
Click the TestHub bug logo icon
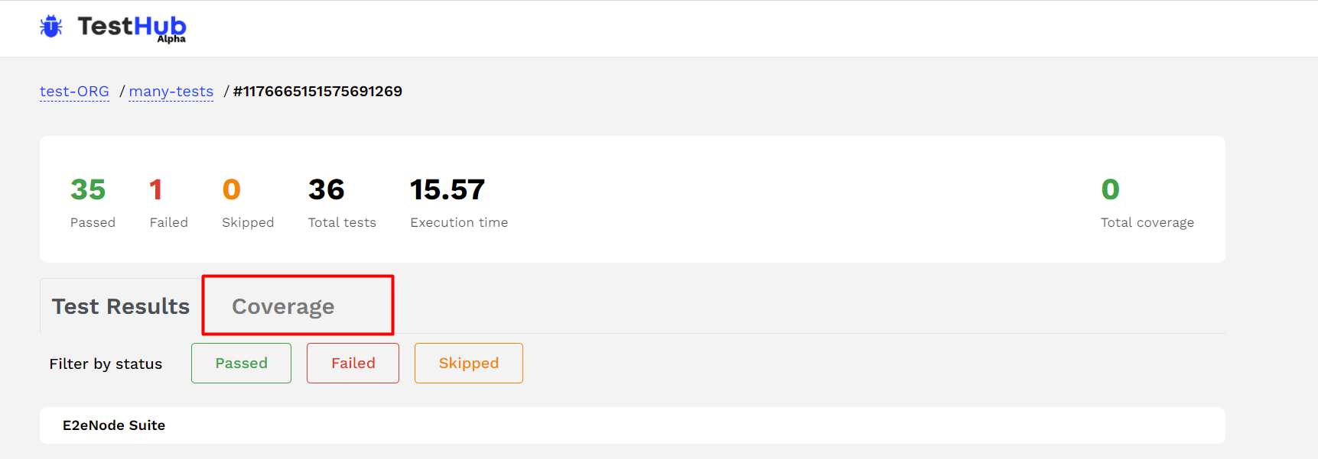coord(51,27)
